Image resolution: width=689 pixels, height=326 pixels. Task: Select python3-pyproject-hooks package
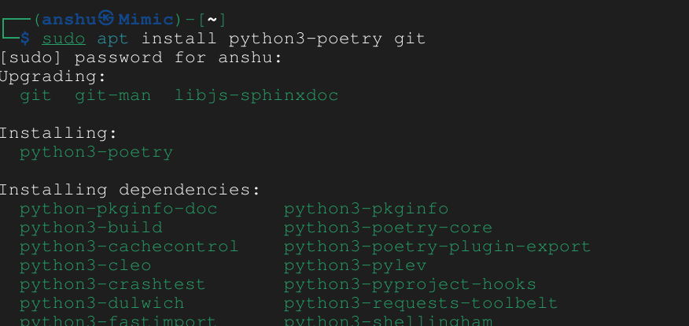point(410,284)
